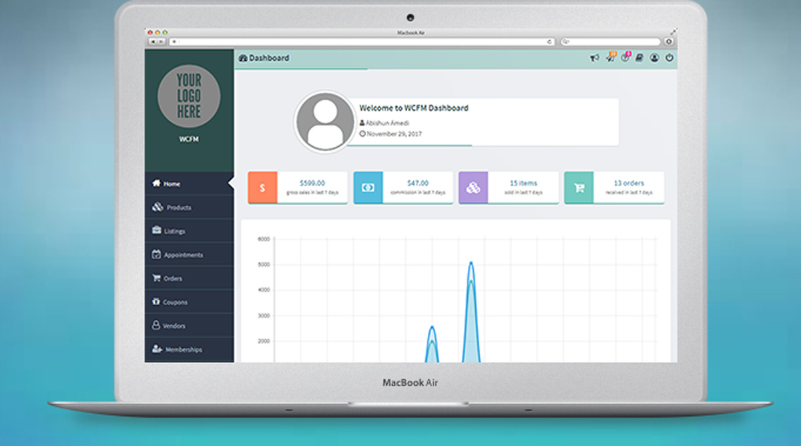Click the power logout icon

(669, 58)
